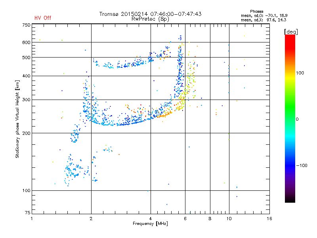Click the 'mean, sd,X: 97.6, 24.3' text
The image size is (317, 238).
click(x=264, y=20)
